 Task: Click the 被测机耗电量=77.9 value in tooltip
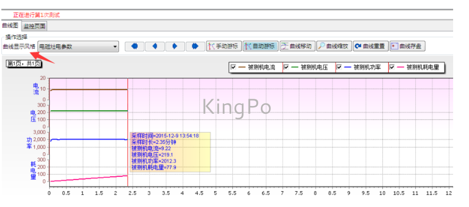(154, 168)
